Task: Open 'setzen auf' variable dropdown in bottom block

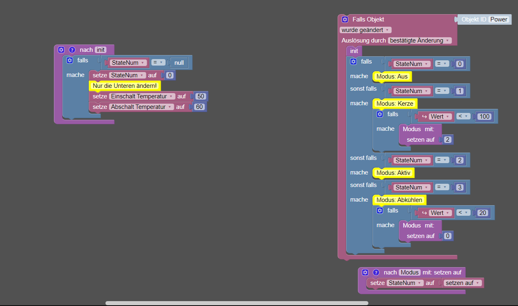Action: (x=462, y=283)
